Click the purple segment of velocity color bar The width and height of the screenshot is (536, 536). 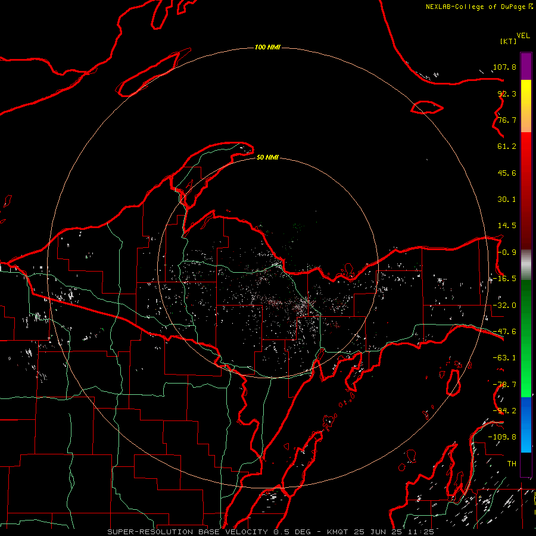pos(526,66)
